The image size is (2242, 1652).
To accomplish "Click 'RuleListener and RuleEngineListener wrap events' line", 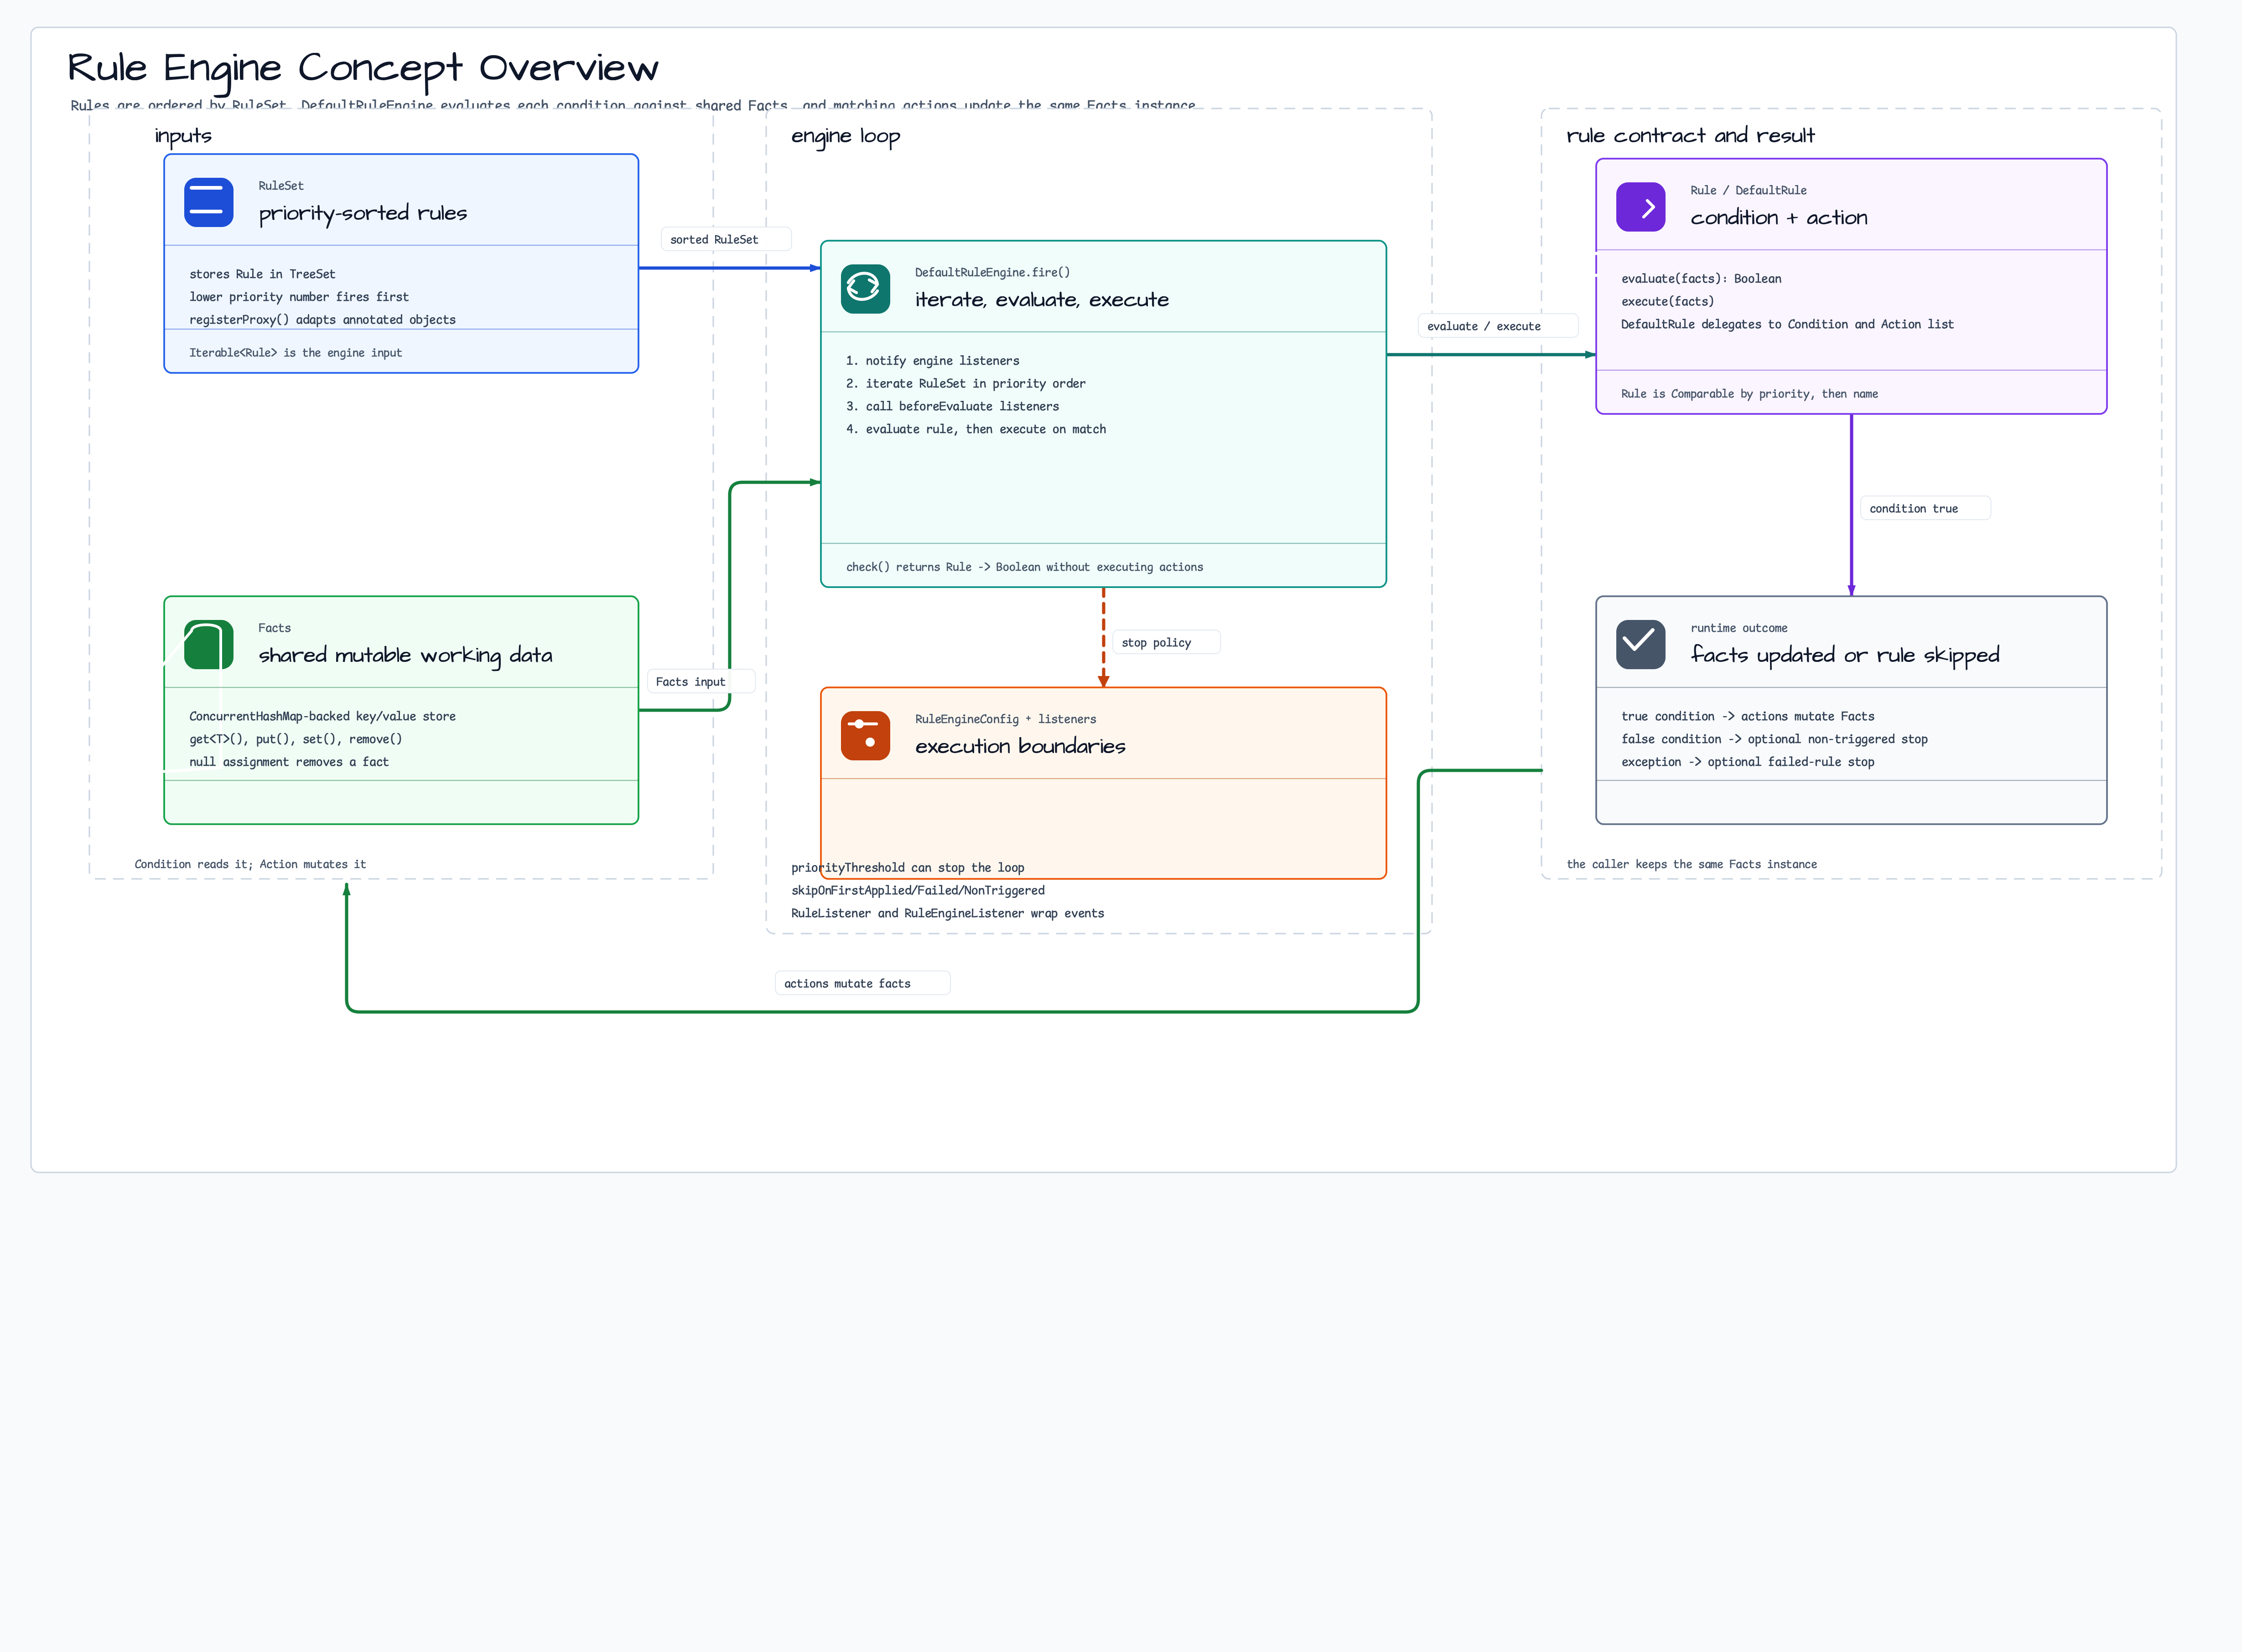I will pos(947,913).
